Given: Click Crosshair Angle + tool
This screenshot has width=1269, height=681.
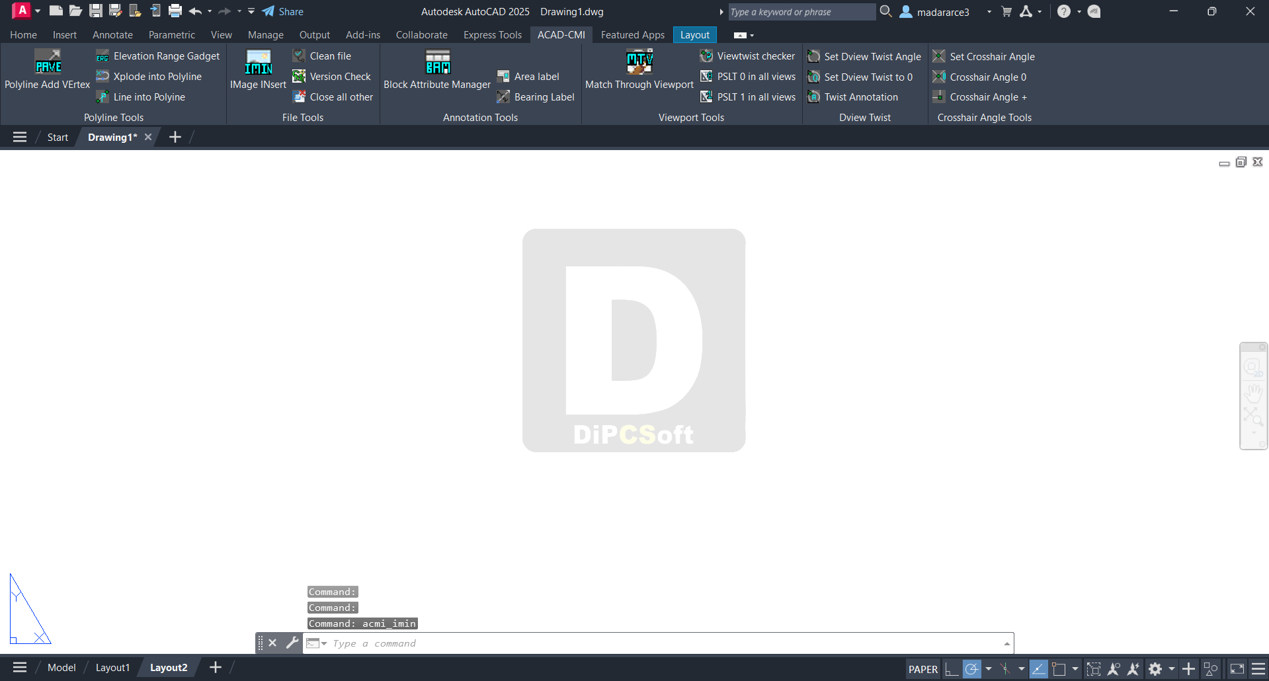Looking at the screenshot, I should [980, 97].
